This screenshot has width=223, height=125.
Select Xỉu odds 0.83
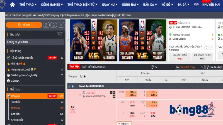click(x=153, y=95)
